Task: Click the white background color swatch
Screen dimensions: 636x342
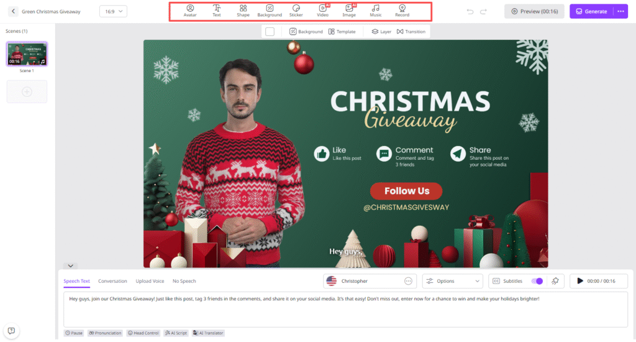Action: (270, 32)
